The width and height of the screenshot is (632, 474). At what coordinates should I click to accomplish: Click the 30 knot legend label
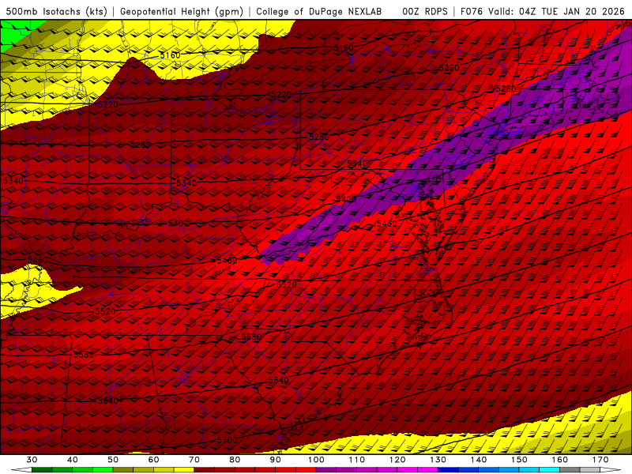(32, 460)
